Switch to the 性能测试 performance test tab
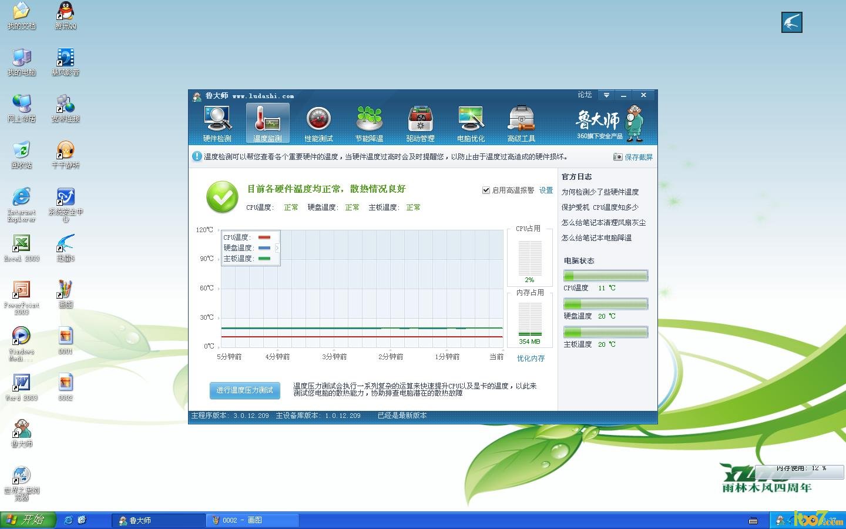Screen dimensions: 846x529 point(318,124)
